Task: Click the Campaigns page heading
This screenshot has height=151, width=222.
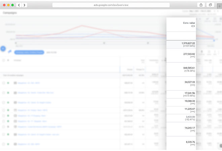Action: coord(10,12)
